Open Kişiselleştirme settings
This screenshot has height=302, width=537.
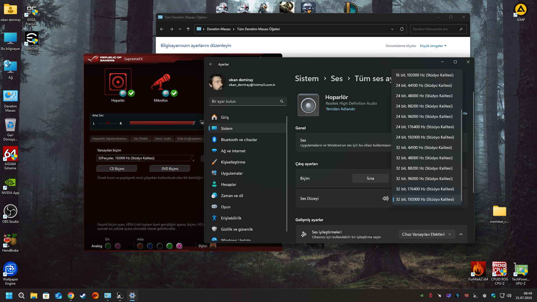(x=248, y=162)
